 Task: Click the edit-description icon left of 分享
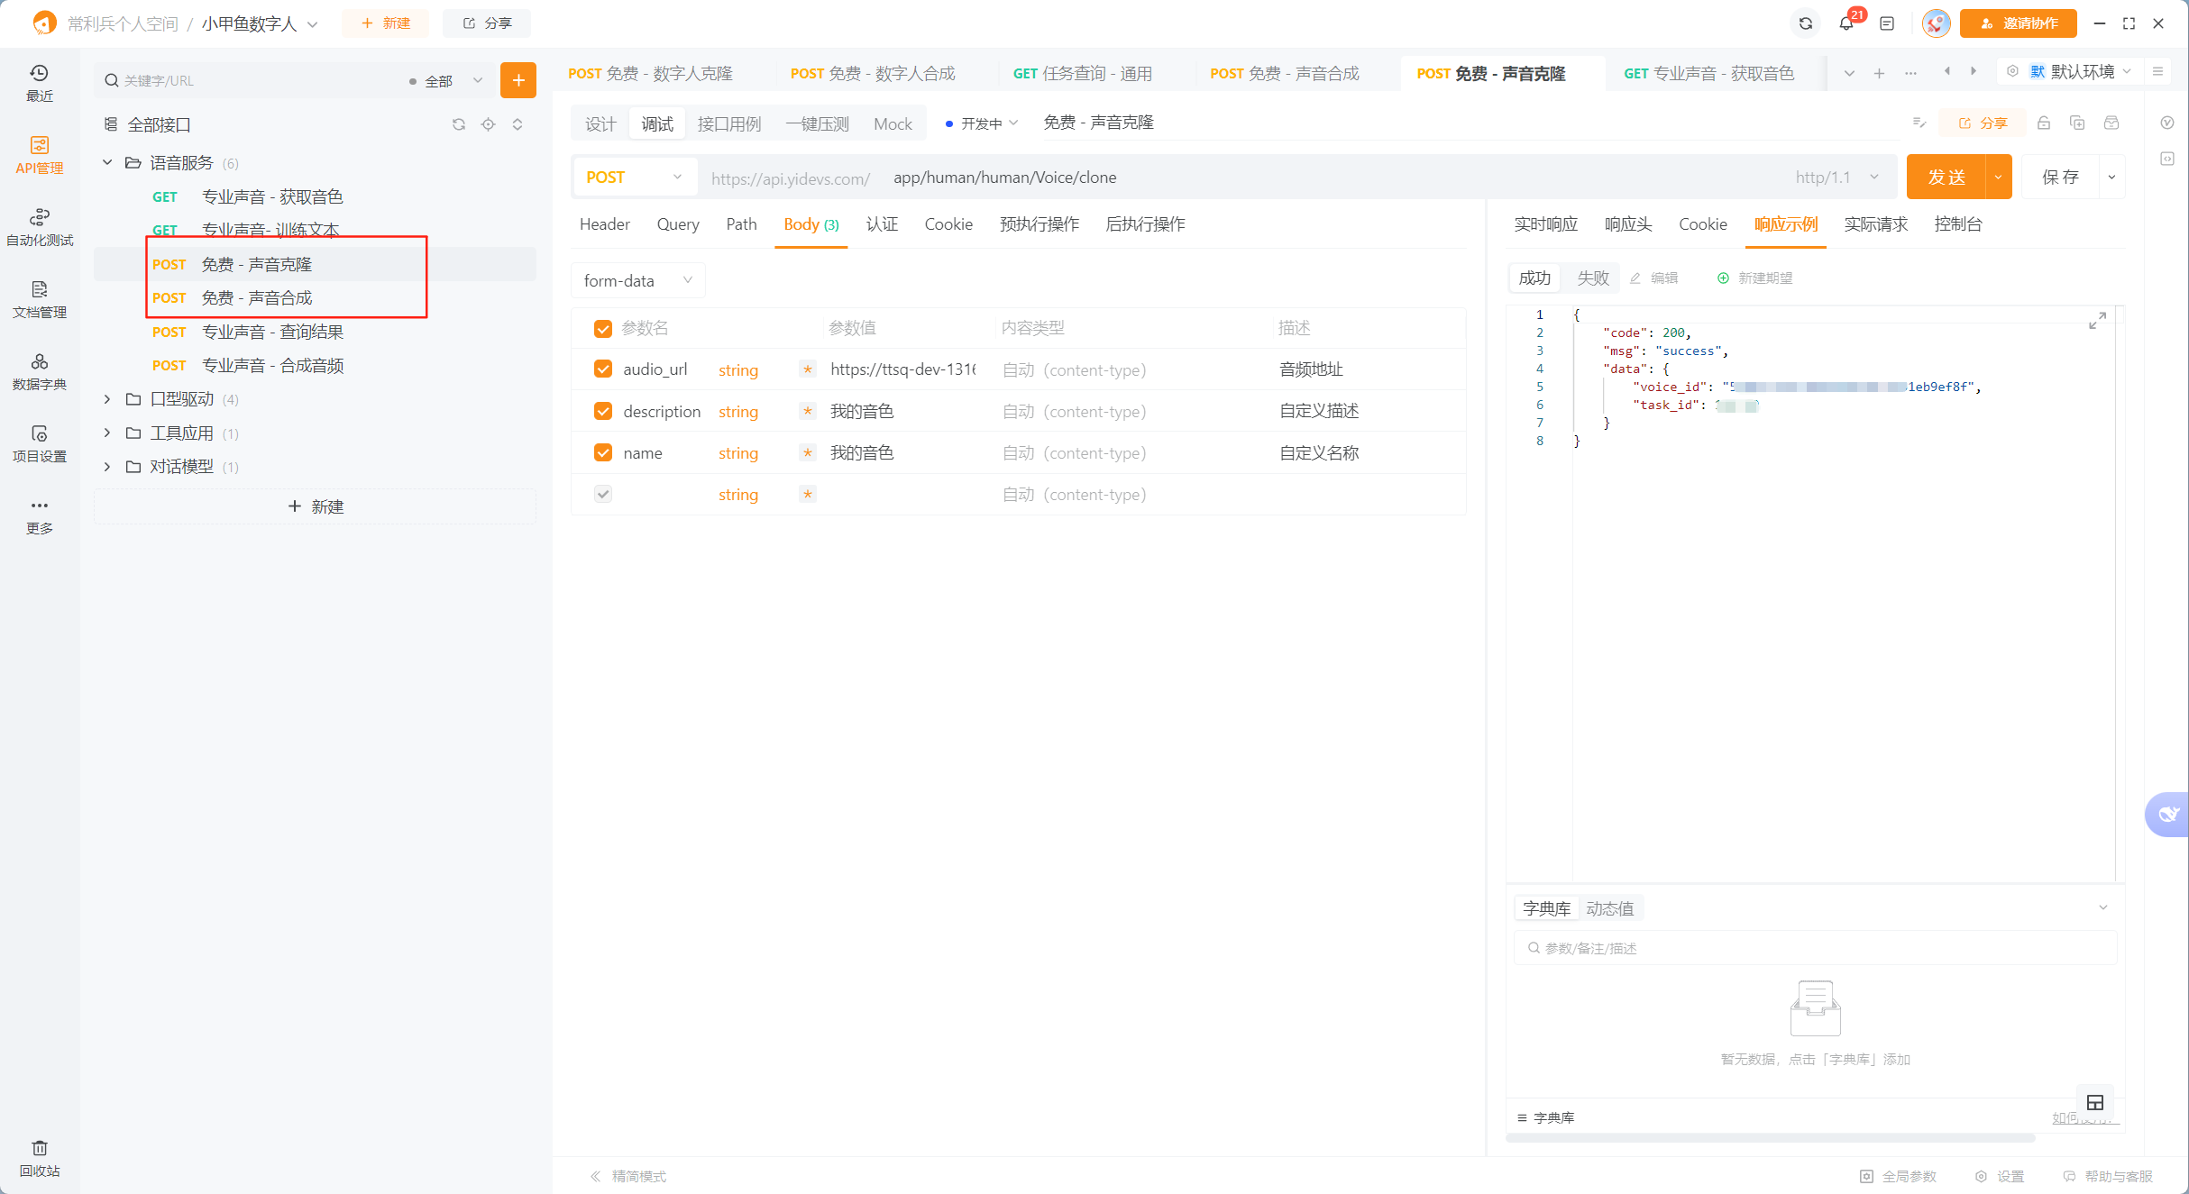tap(1919, 123)
